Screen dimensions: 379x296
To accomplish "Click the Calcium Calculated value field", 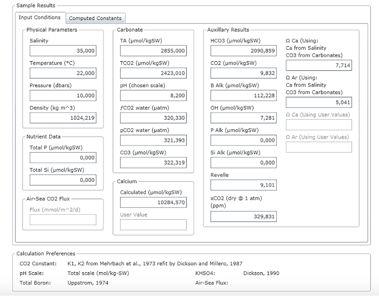I will 153,202.
